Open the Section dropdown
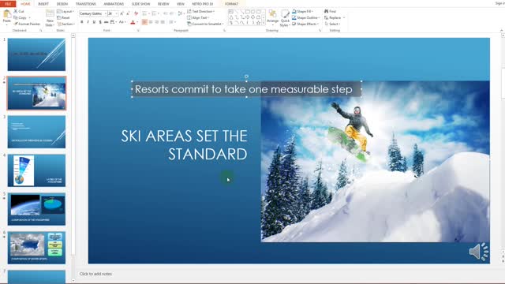The height and width of the screenshot is (284, 505). pos(66,24)
